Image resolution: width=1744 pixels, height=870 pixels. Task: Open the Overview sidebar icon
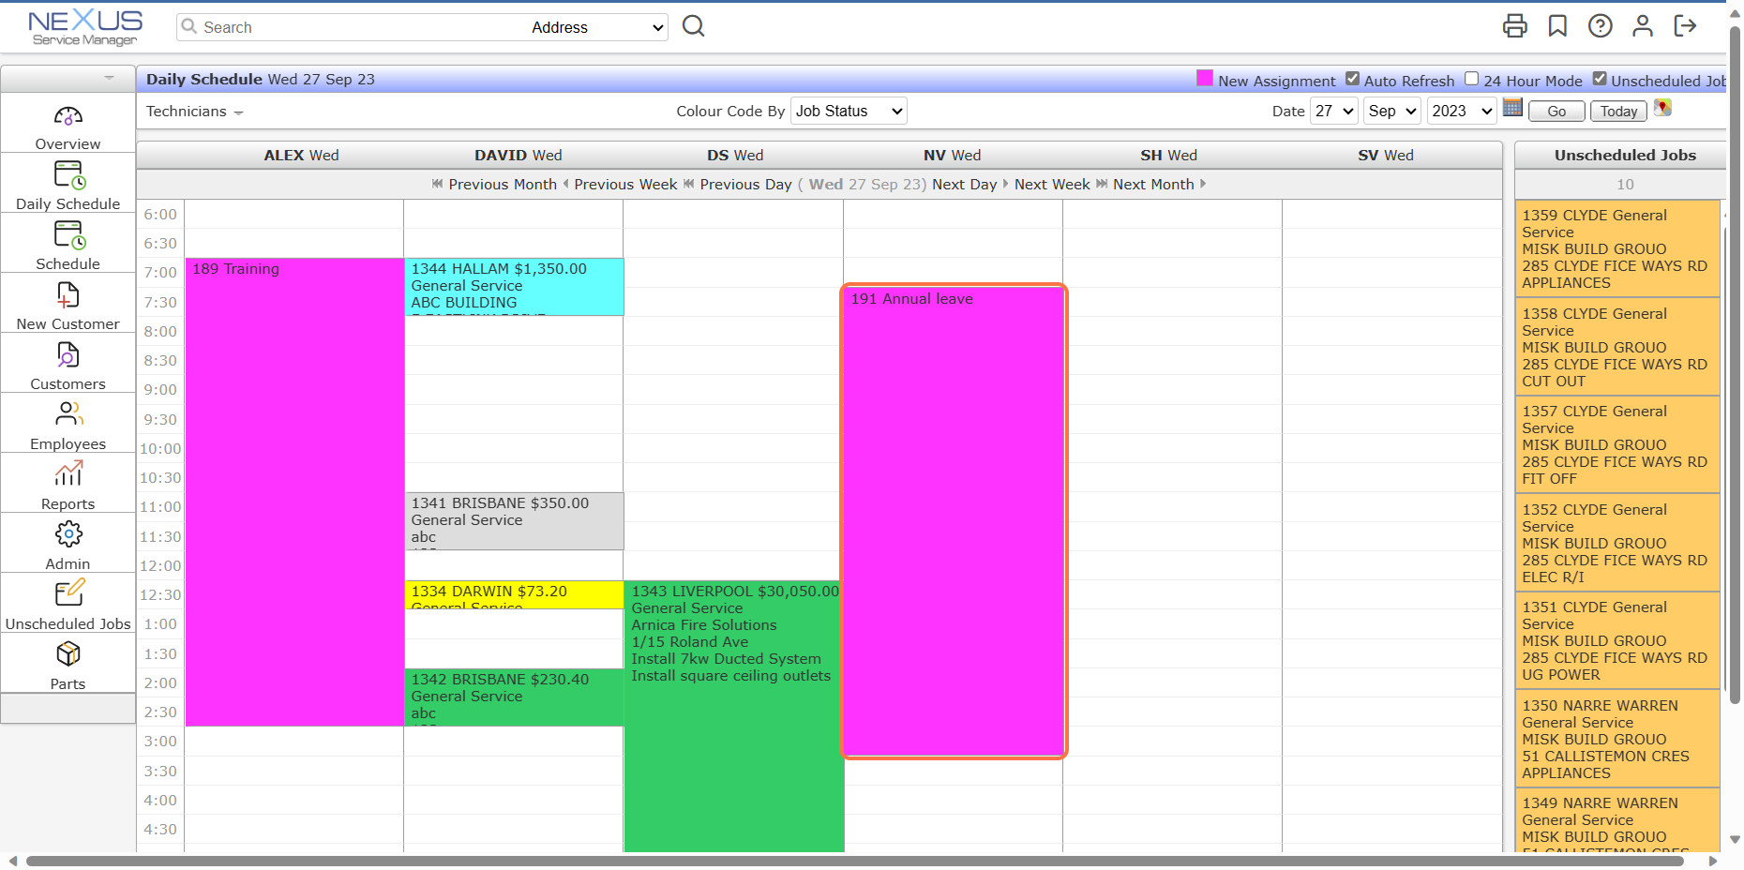68,116
